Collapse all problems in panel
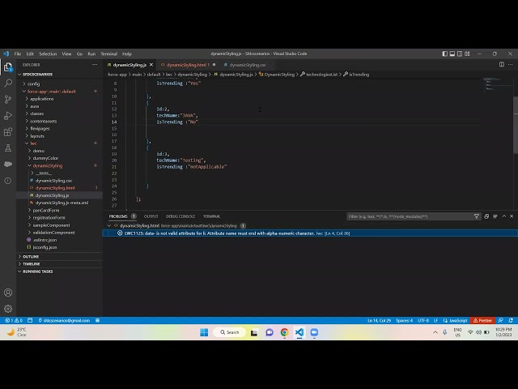 486,216
